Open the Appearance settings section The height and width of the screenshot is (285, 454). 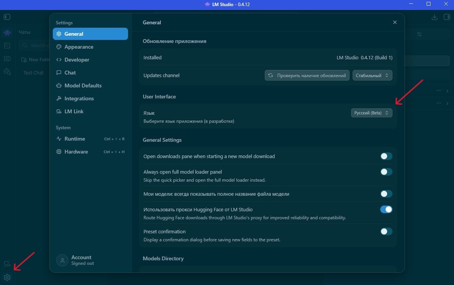(90, 47)
